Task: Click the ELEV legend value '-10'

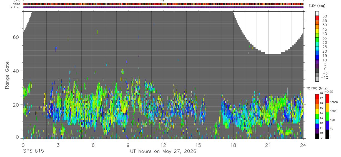Action: [x=324, y=78]
